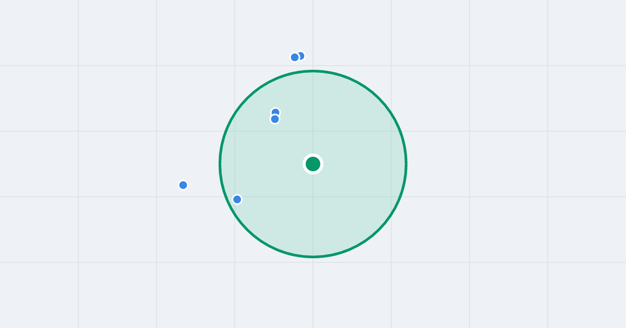Click the empty map space between the isolated dot and the edge dot
Viewport: 626px width, 328px height.
point(210,192)
